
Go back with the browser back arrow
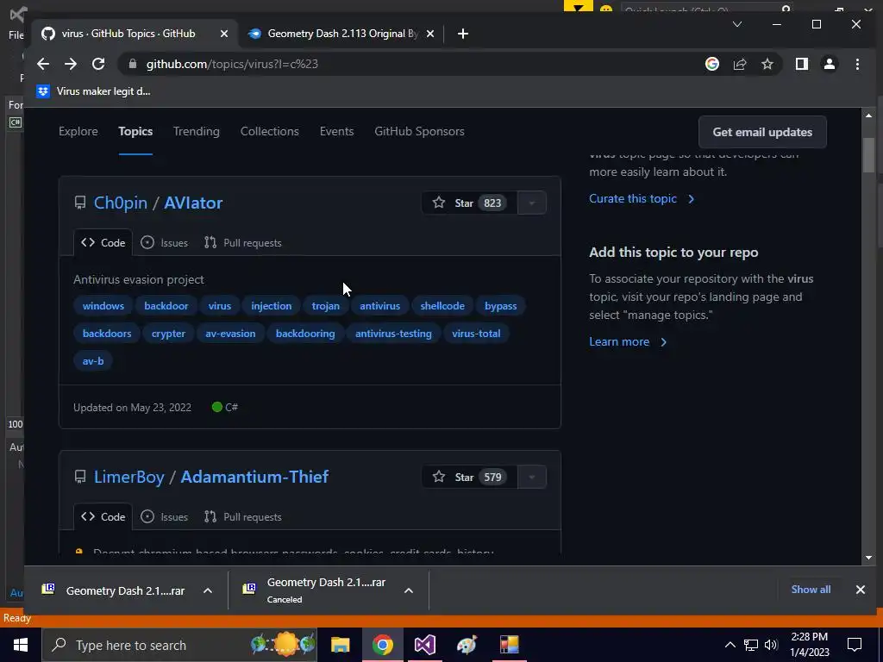(43, 64)
